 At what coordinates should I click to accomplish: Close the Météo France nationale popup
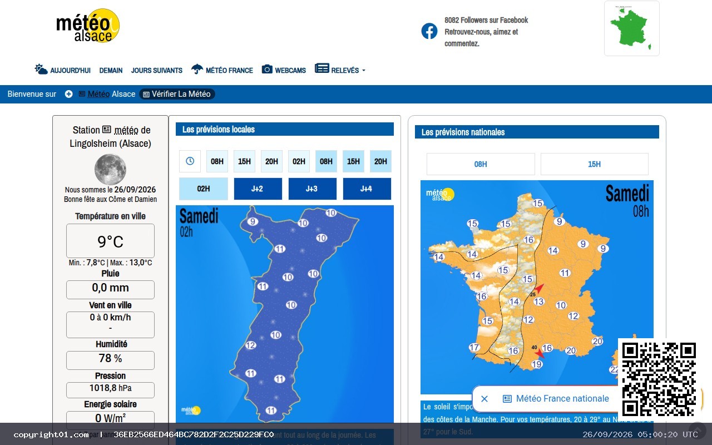(484, 399)
